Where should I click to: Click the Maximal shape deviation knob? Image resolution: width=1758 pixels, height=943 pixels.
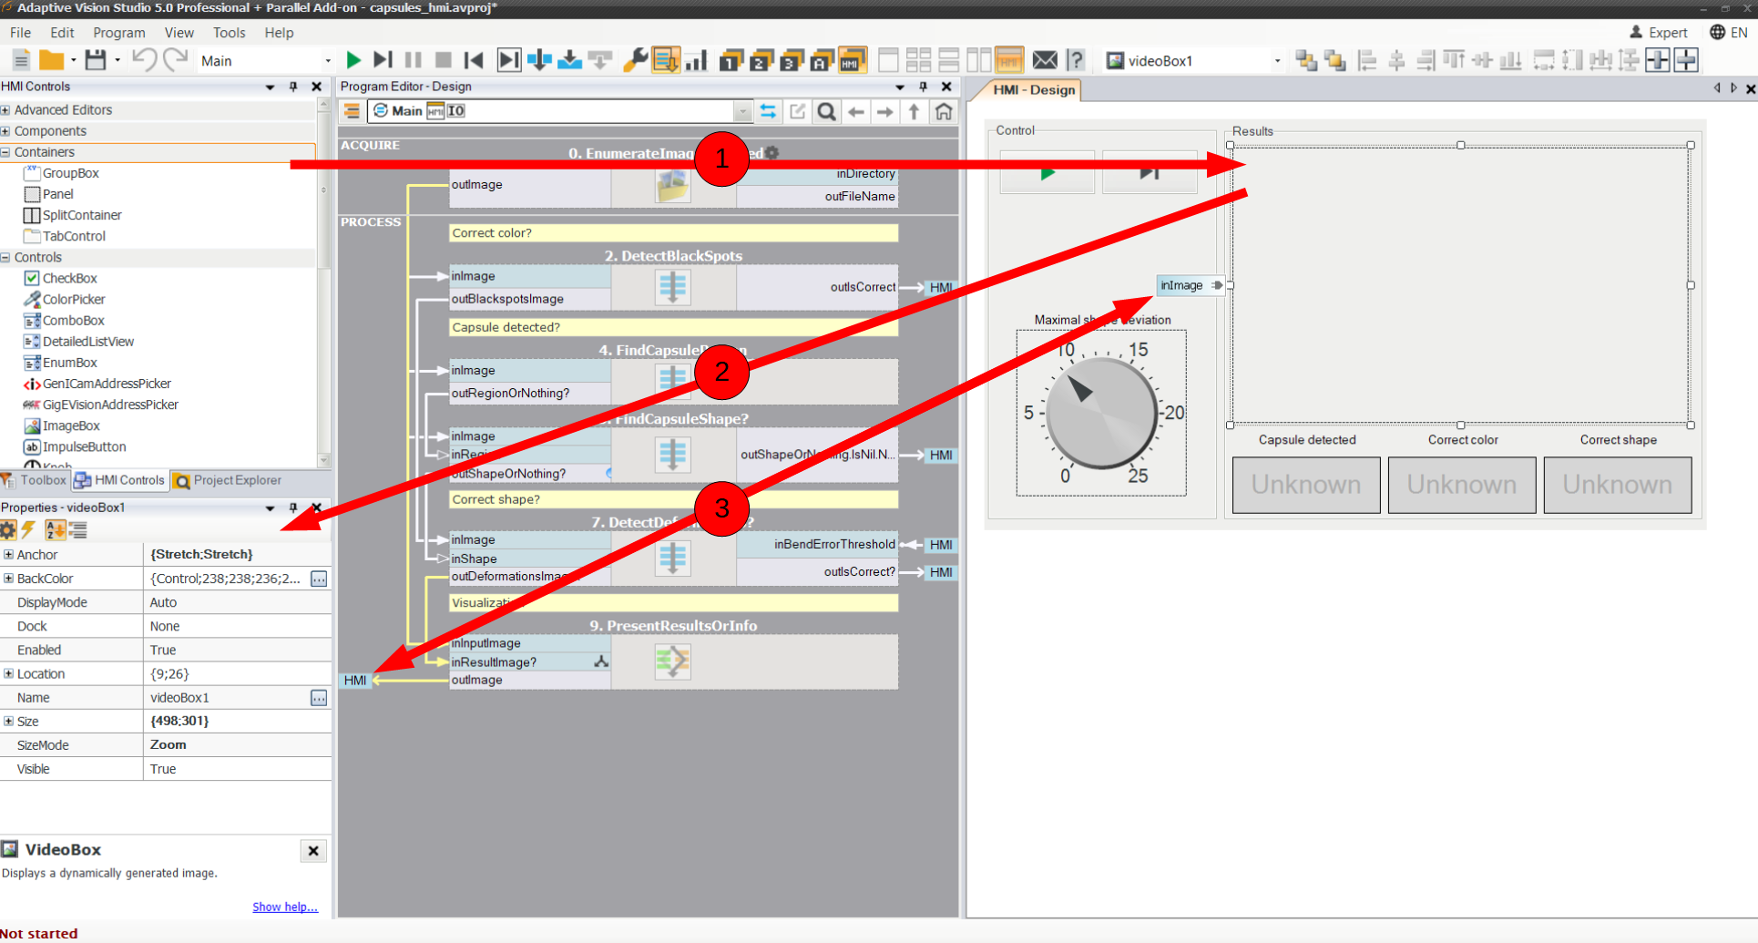1101,413
